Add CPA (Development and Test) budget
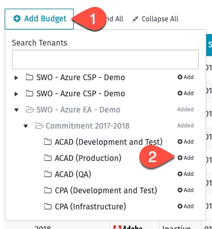 coord(185,190)
